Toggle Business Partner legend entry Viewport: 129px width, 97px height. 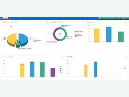coord(78,35)
